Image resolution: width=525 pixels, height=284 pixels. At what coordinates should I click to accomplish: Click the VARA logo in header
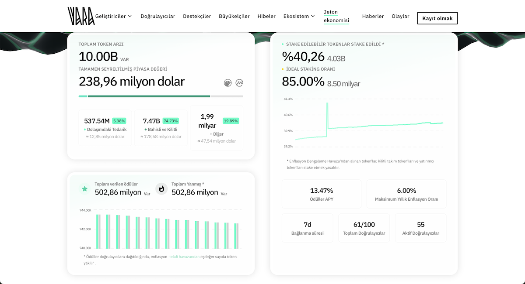pyautogui.click(x=81, y=16)
